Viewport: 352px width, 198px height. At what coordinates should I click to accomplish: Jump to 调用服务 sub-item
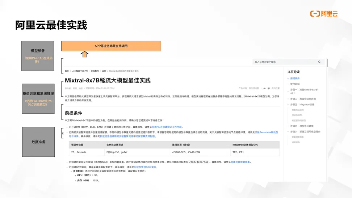point(296,142)
